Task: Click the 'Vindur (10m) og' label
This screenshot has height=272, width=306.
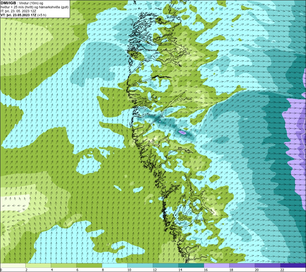Action: click(x=32, y=3)
